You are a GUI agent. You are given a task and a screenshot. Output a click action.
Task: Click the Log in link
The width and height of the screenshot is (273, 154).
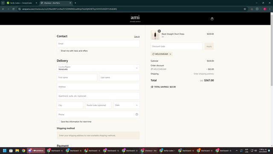click(x=137, y=36)
